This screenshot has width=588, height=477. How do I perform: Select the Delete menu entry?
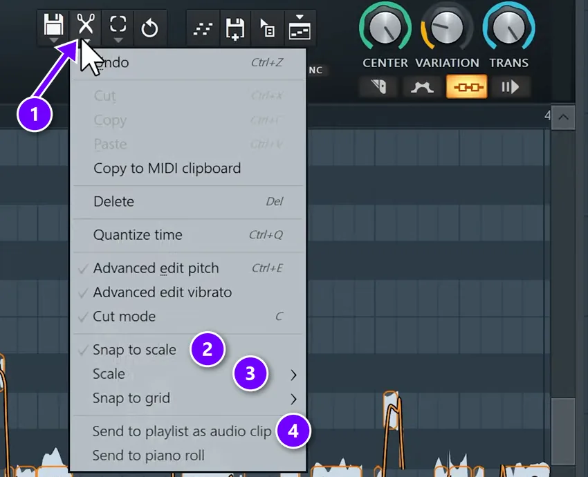187,202
